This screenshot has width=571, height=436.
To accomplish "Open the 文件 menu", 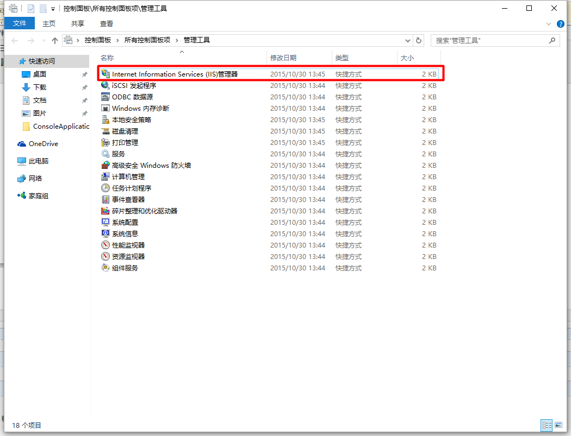I will tap(19, 23).
